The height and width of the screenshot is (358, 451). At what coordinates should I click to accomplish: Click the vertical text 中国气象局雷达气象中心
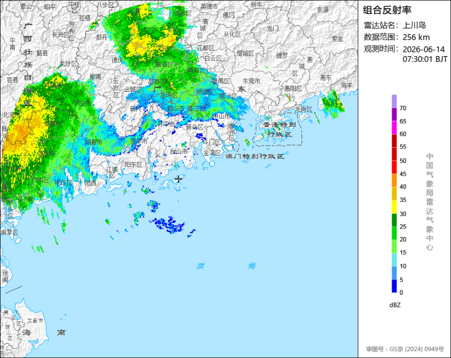[429, 202]
